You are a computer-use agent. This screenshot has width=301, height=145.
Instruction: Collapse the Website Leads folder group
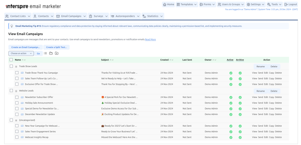click(16, 91)
